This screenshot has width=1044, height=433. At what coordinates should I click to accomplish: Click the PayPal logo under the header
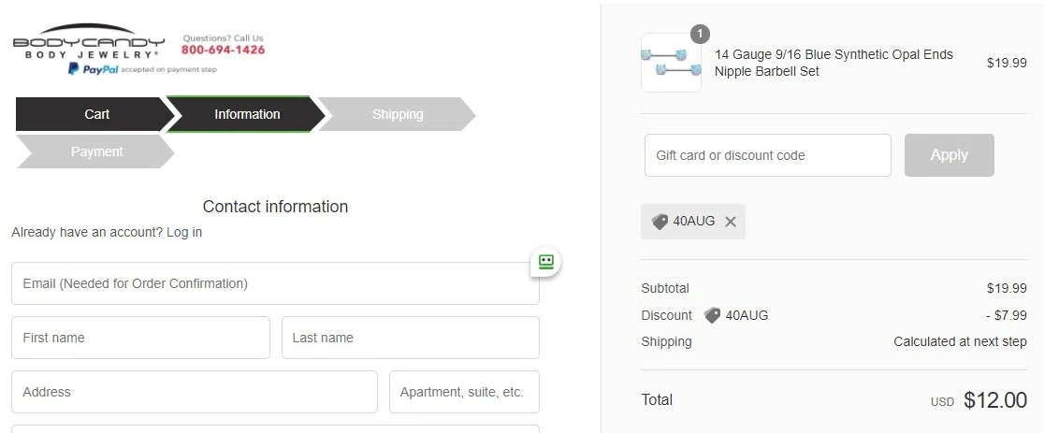click(94, 69)
